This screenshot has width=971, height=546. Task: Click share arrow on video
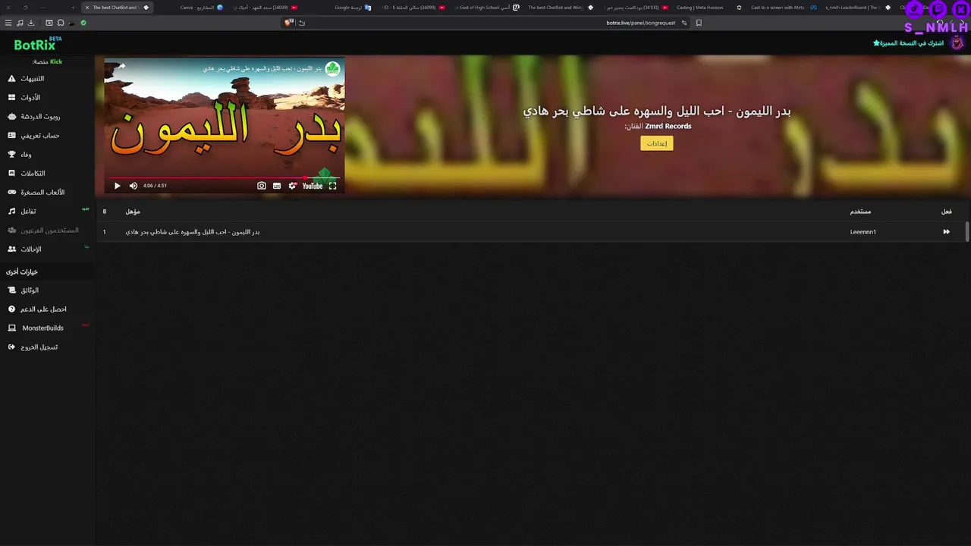tap(121, 67)
